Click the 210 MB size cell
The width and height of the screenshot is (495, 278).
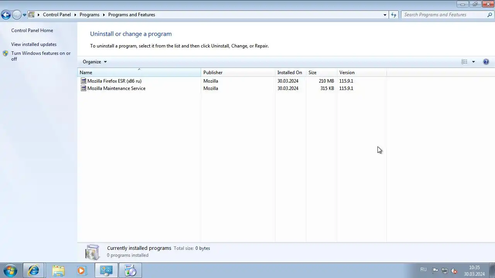326,81
